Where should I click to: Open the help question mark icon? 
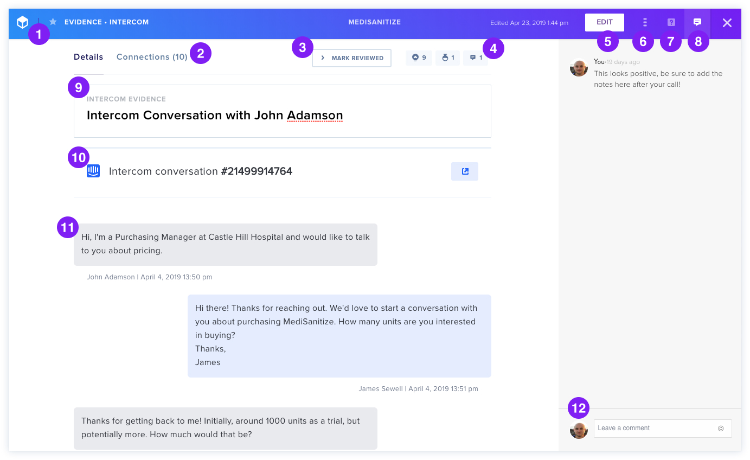click(x=671, y=22)
